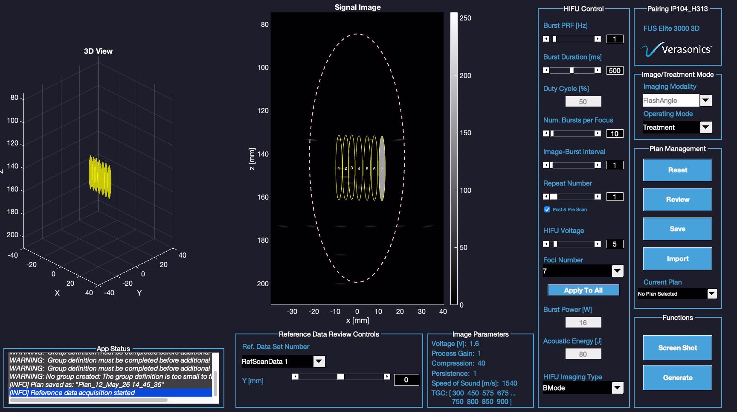Click App Status horizontal scrollbar
The width and height of the screenshot is (737, 412).
pos(89,400)
